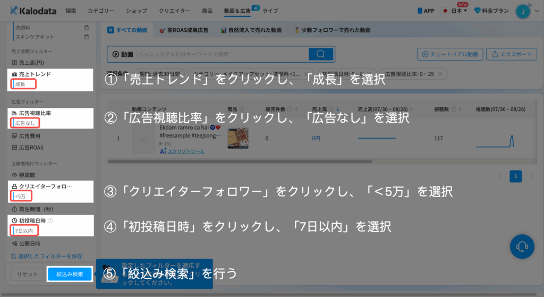Sort by 売上高(07/30~08/28) column

point(411,109)
